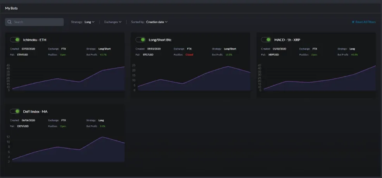Select the My Bots header title

click(12, 8)
